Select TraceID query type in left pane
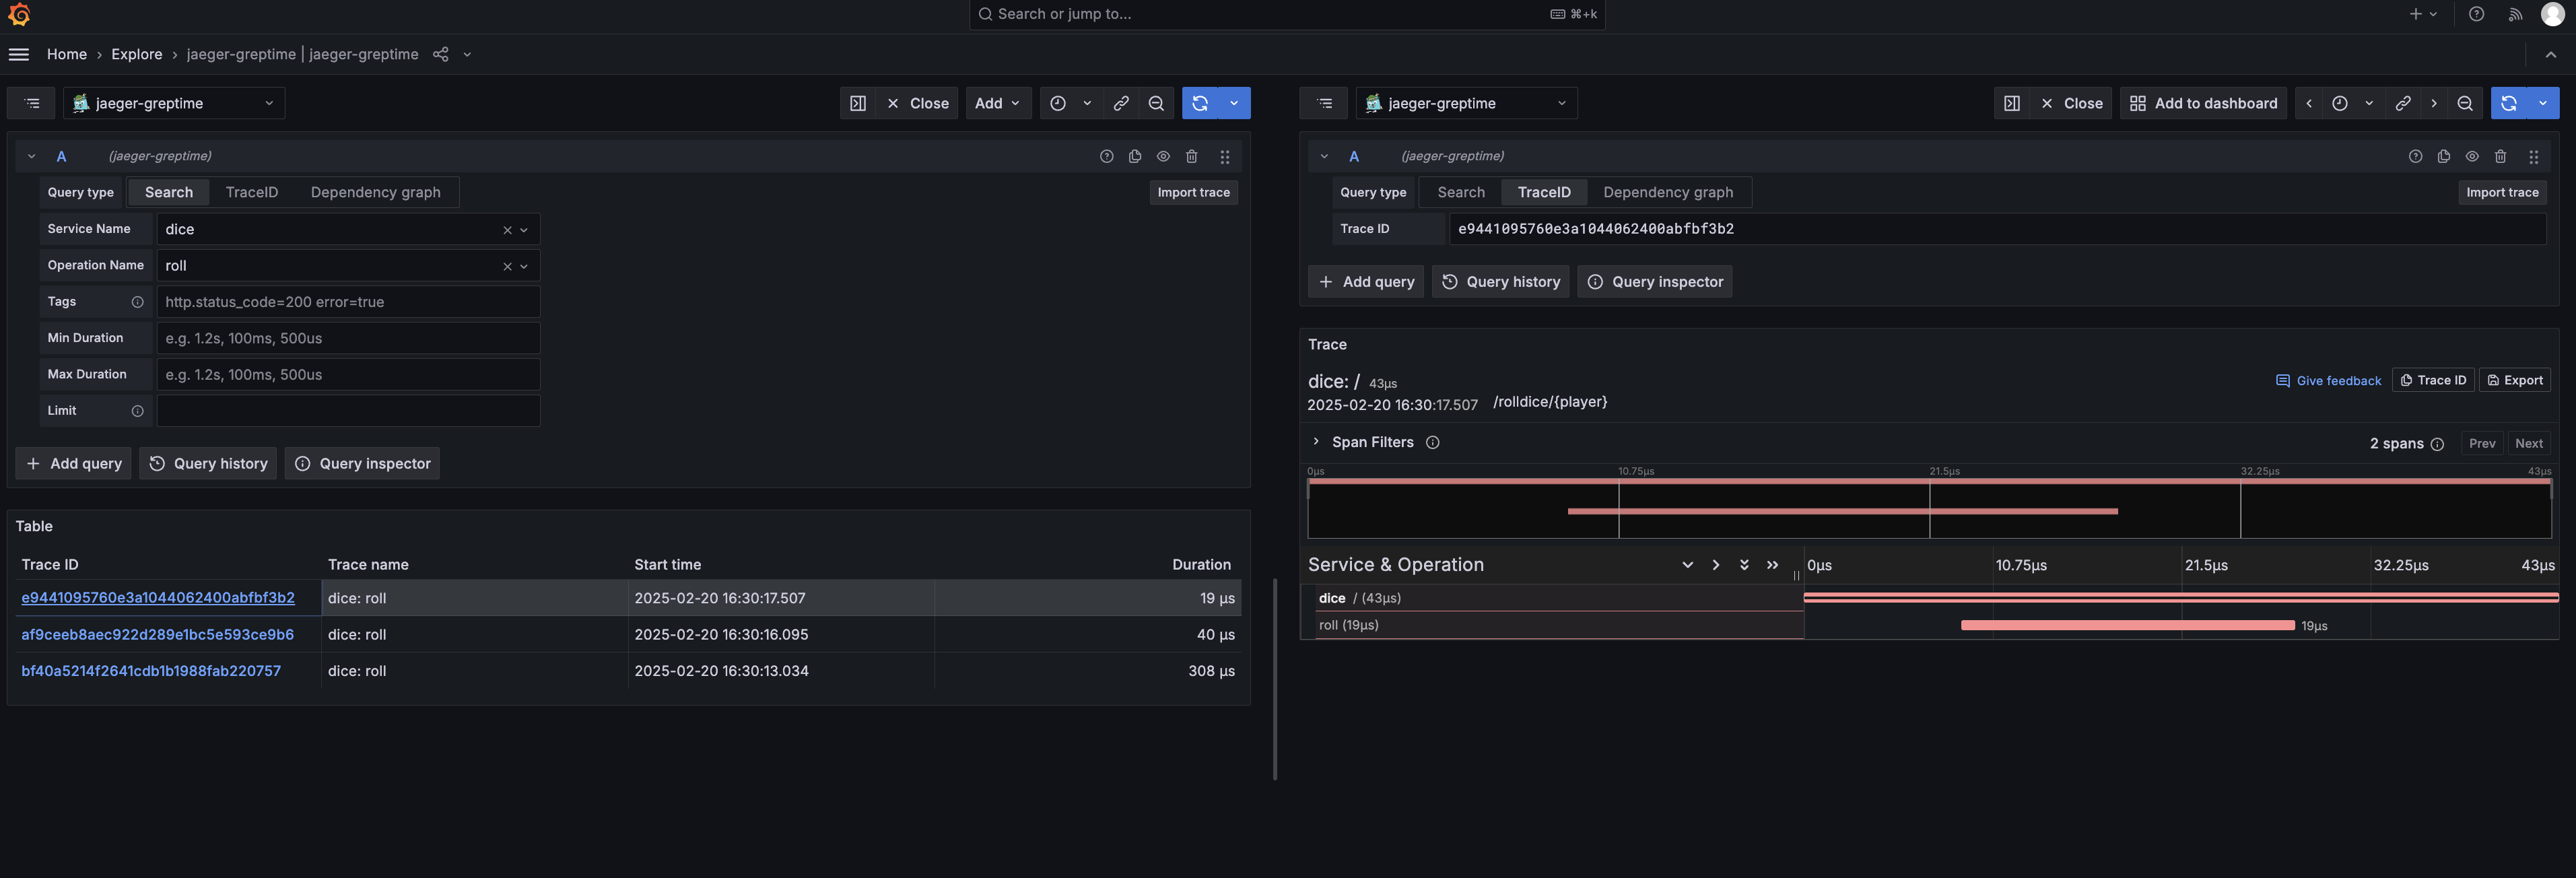The height and width of the screenshot is (878, 2576). tap(251, 192)
